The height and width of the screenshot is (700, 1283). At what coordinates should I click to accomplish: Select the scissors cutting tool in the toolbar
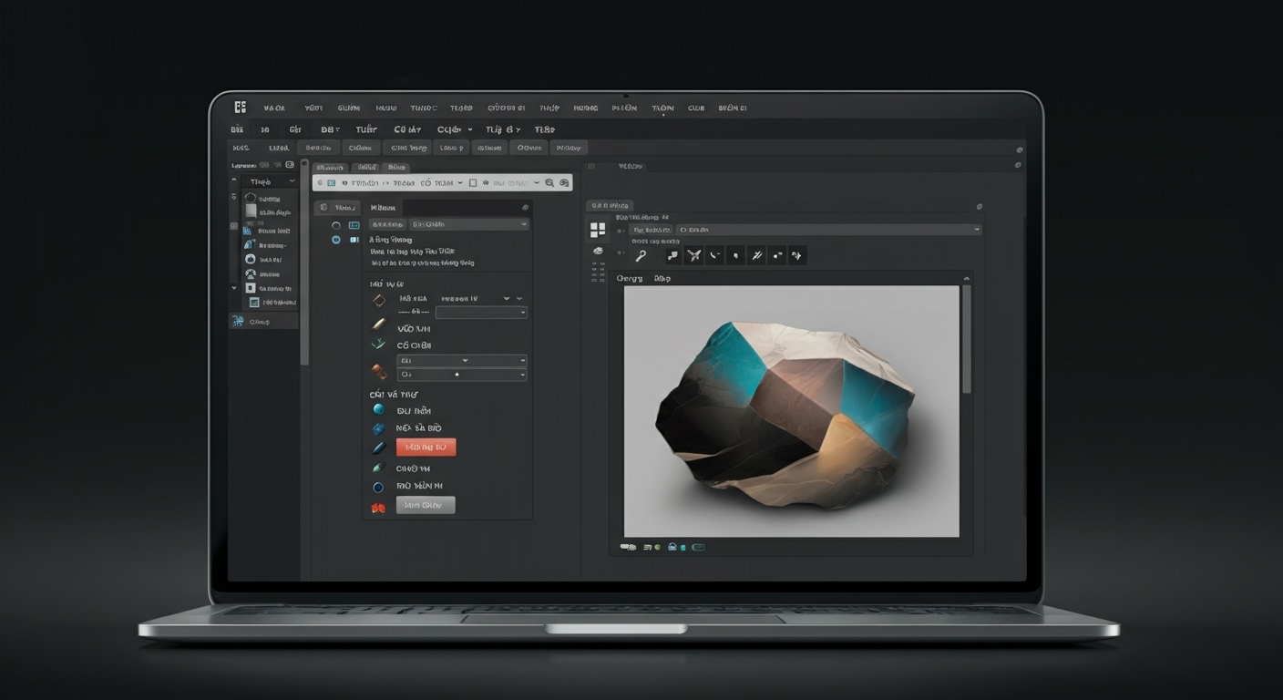(694, 255)
